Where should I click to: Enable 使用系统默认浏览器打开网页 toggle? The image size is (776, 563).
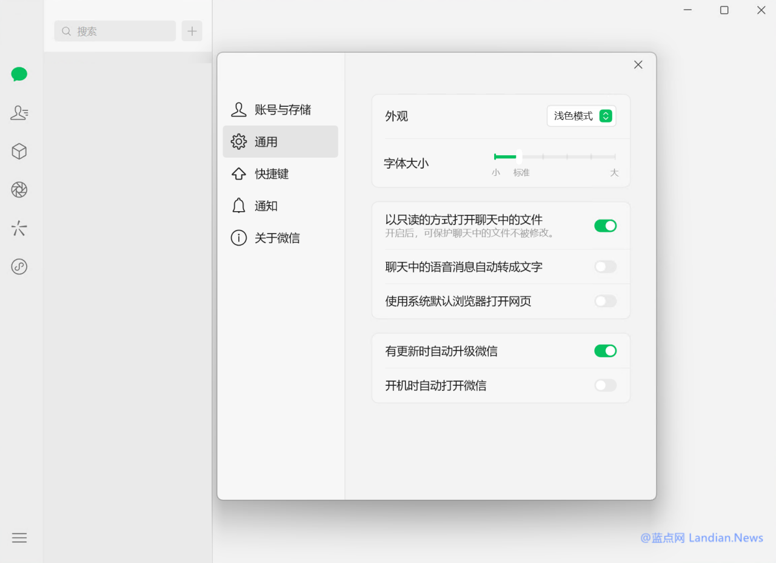[605, 302]
